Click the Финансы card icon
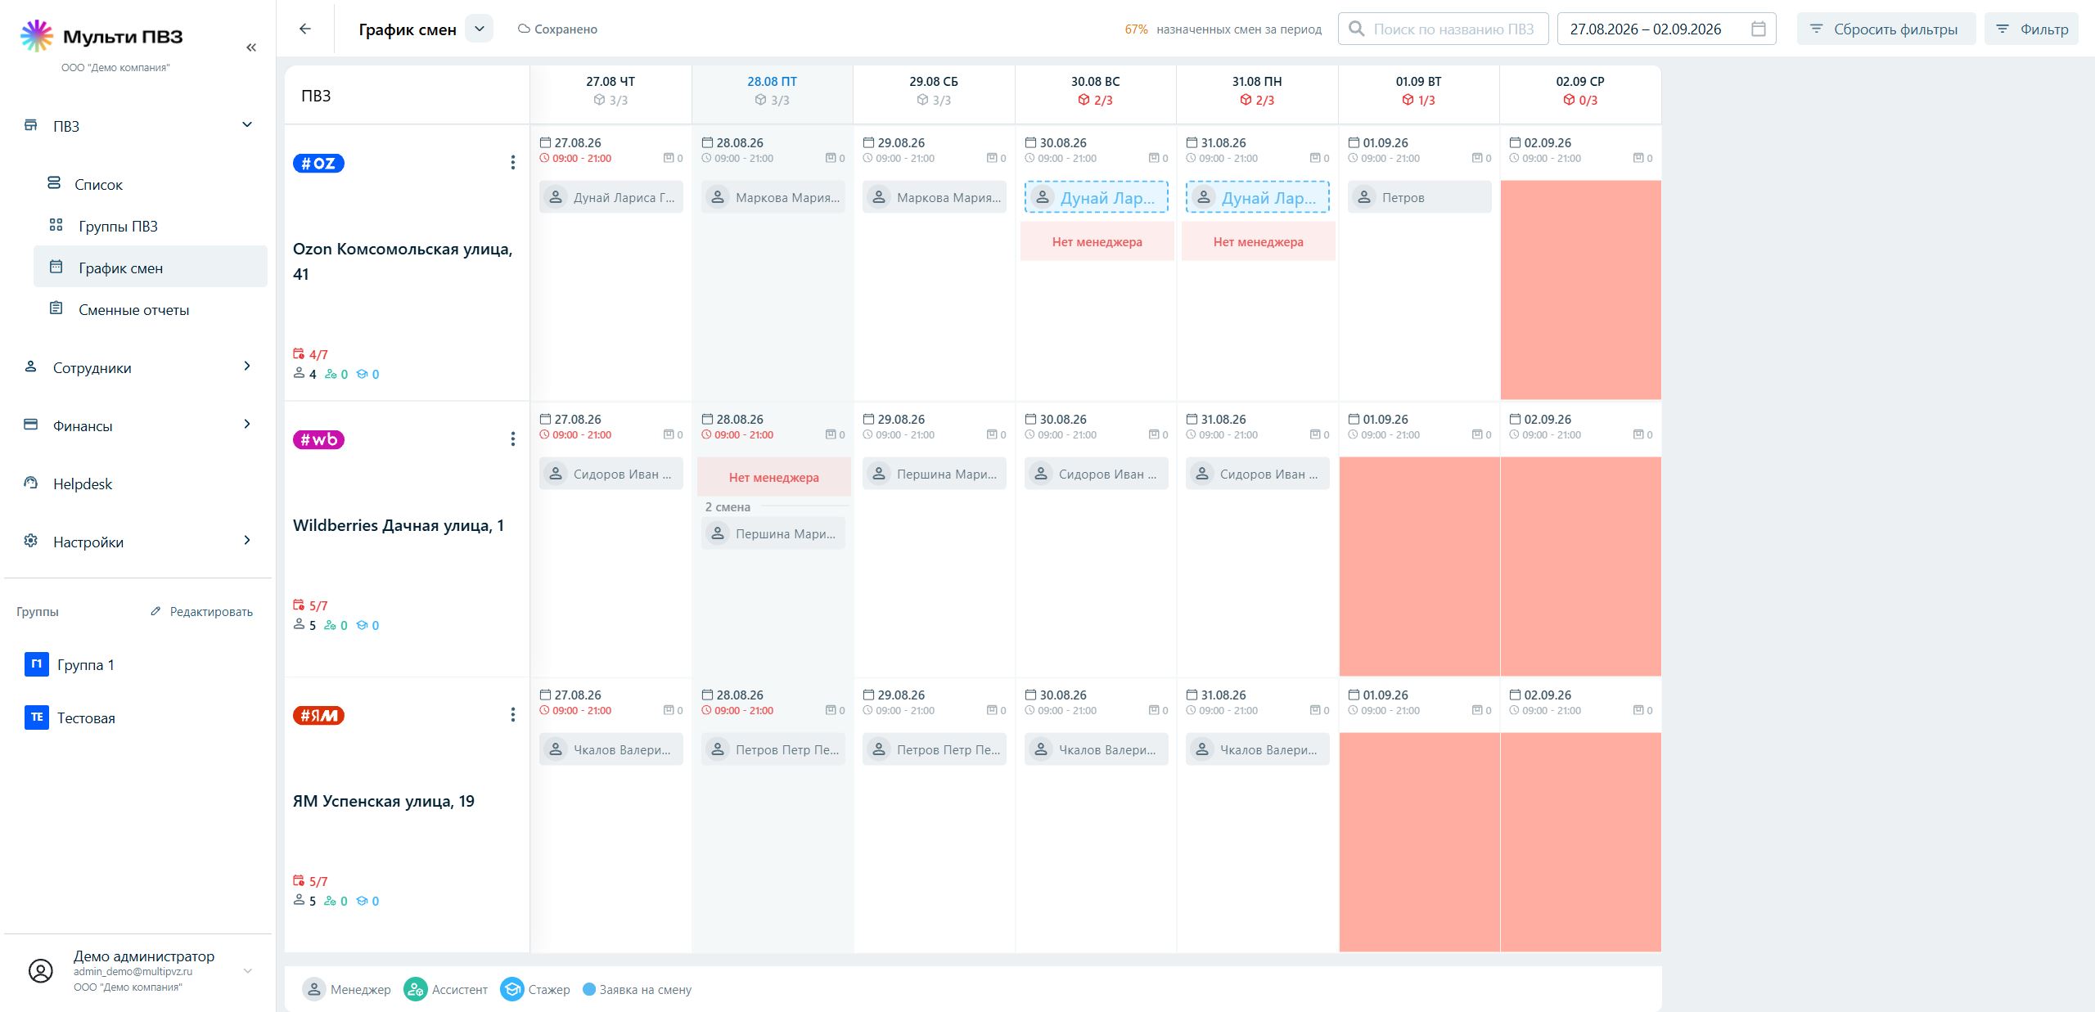The image size is (2095, 1012). pyautogui.click(x=31, y=425)
